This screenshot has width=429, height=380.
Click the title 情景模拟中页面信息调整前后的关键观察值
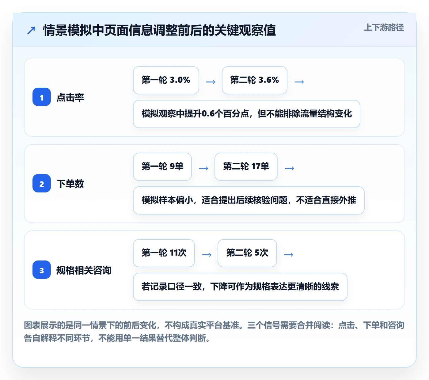pyautogui.click(x=159, y=30)
